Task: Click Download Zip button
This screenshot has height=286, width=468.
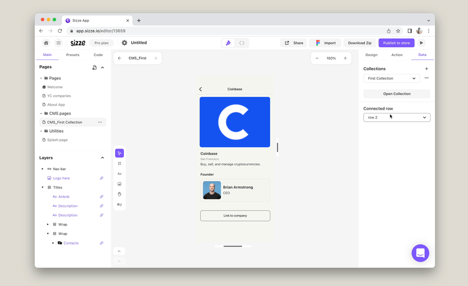Action: 360,43
